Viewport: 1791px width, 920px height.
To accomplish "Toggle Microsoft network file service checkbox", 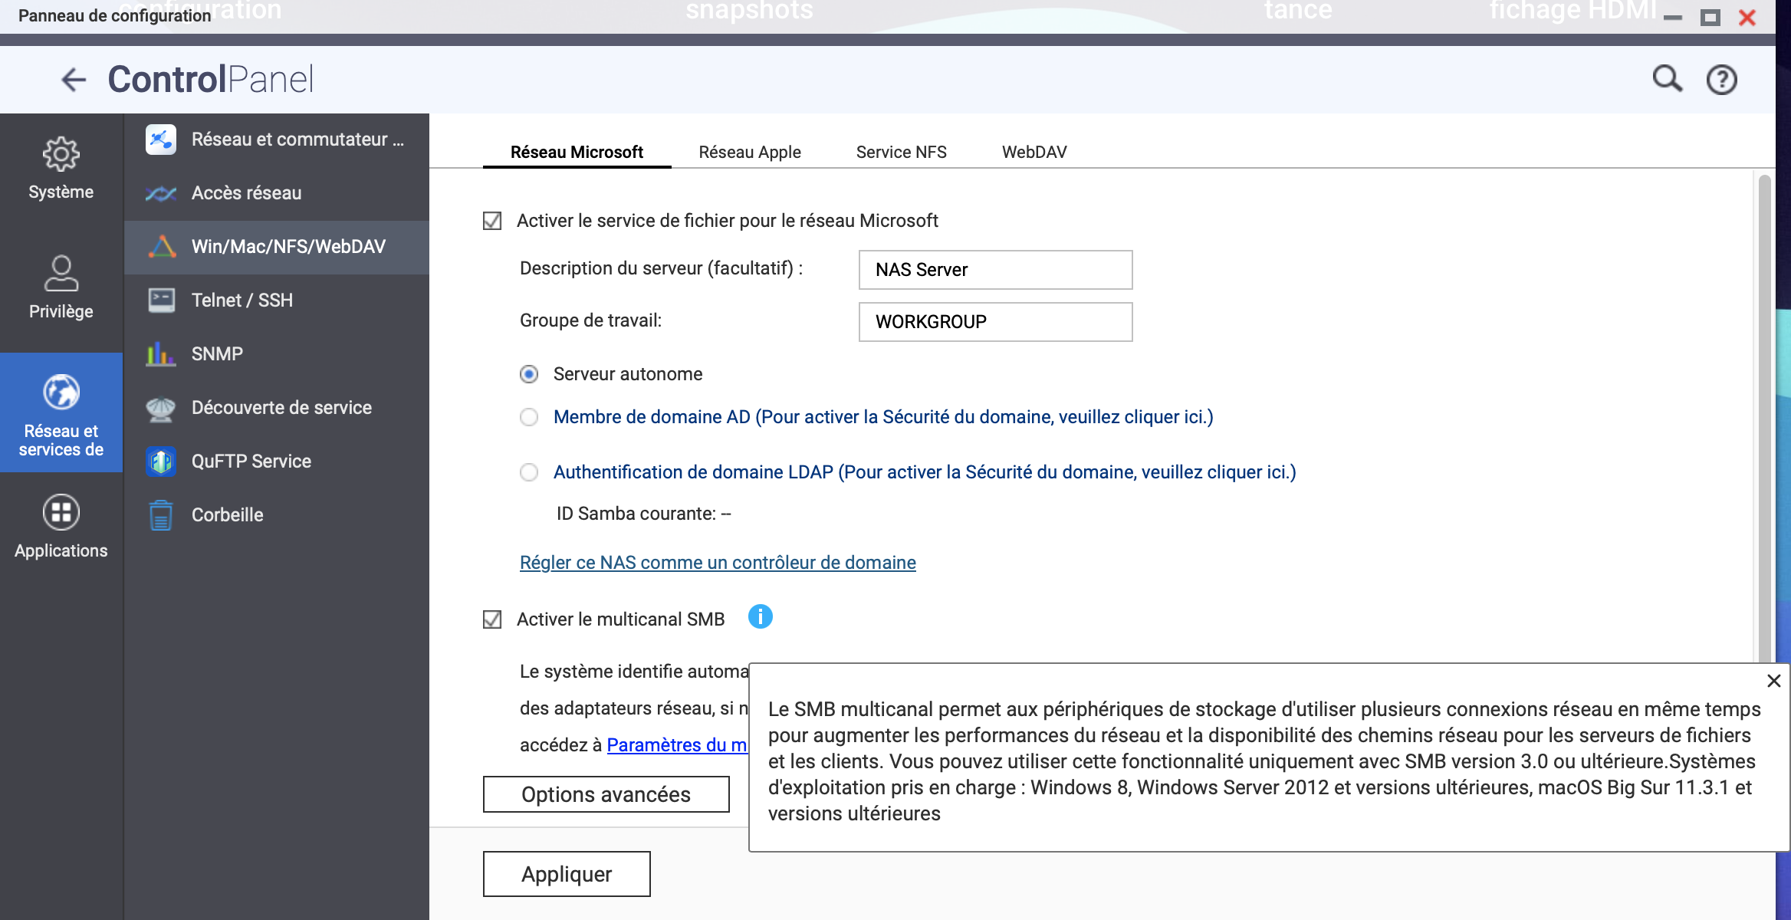I will click(492, 221).
